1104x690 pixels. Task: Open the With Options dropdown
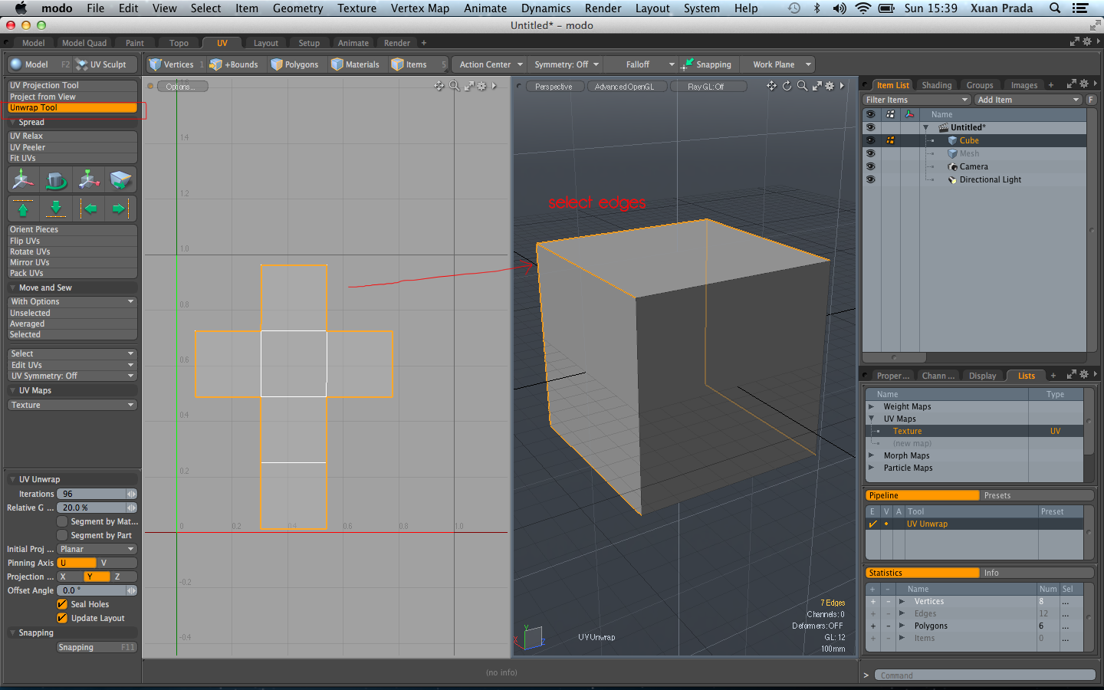click(x=73, y=301)
